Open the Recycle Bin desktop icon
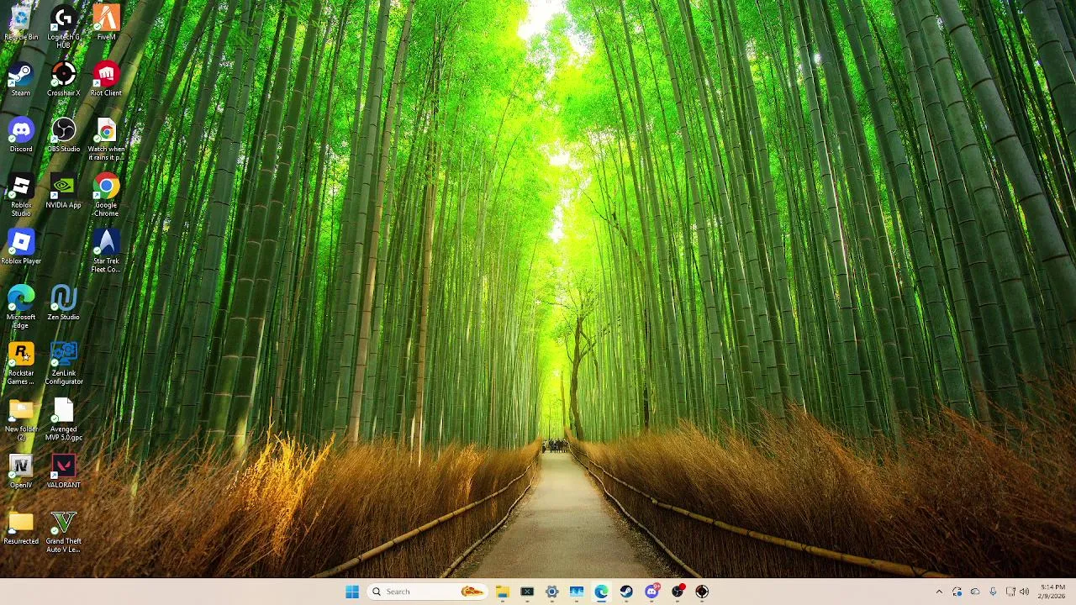 [x=21, y=24]
